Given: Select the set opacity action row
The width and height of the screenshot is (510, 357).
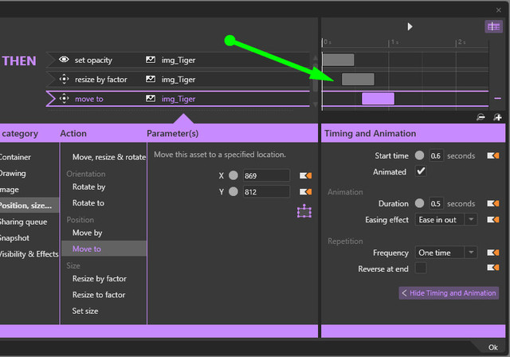Looking at the screenshot, I should [x=178, y=60].
